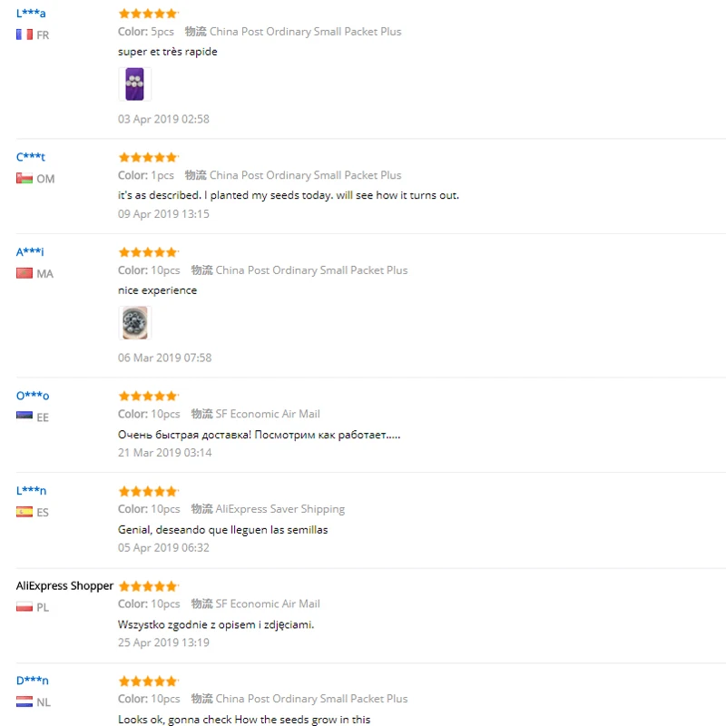Click the Spain flag icon next to ES

pos(25,512)
